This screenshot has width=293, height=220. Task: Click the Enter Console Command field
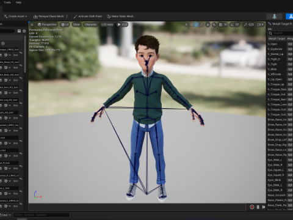[x=42, y=215]
